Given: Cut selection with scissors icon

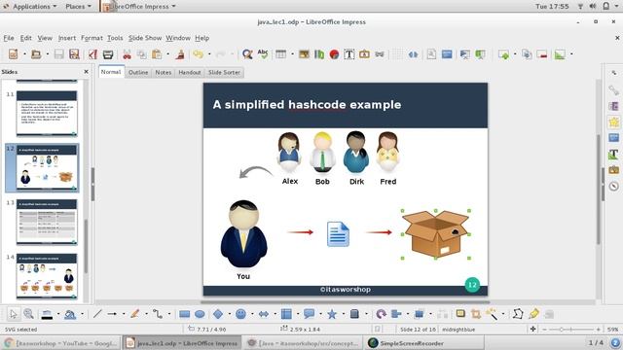Looking at the screenshot, I should click(x=127, y=54).
